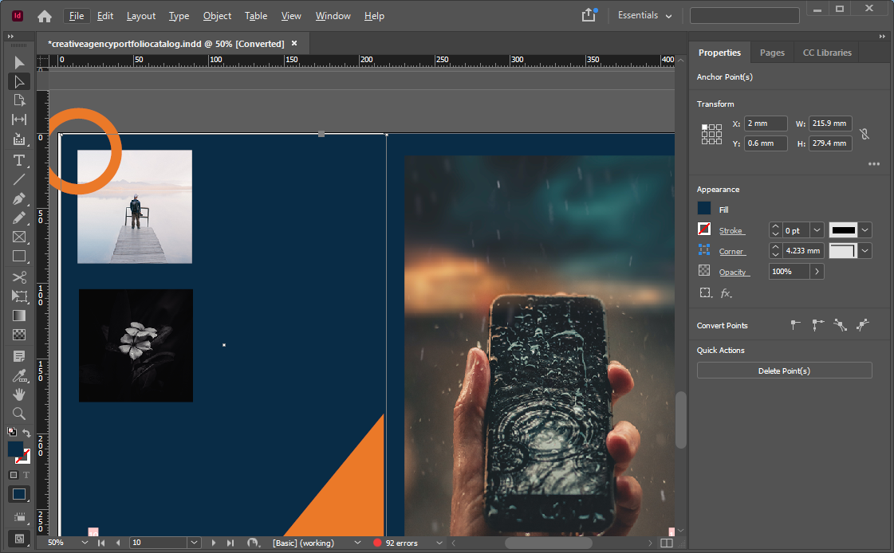Toggle the constrain proportions link in Transform
894x553 pixels.
865,133
